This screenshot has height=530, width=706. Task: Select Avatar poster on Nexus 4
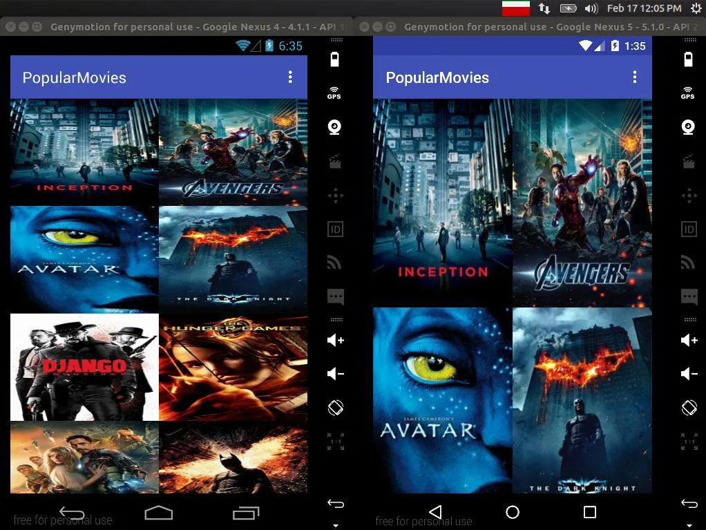pos(85,259)
